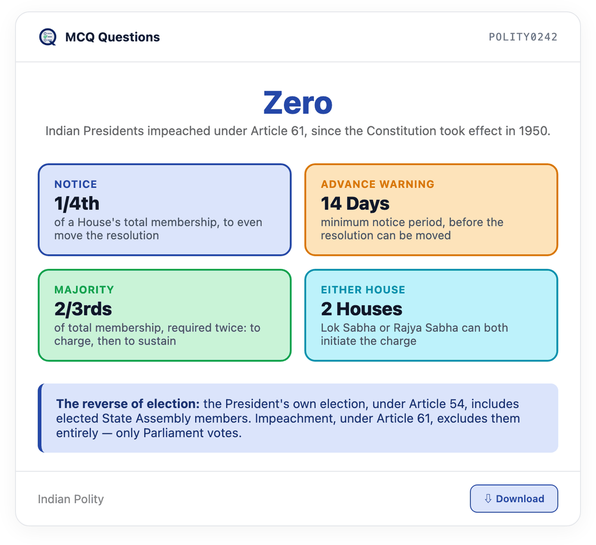The width and height of the screenshot is (596, 545).
Task: Click the Download button
Action: [514, 499]
